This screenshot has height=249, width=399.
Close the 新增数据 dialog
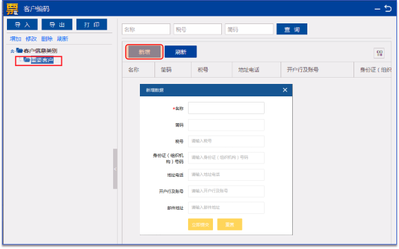tap(285, 90)
